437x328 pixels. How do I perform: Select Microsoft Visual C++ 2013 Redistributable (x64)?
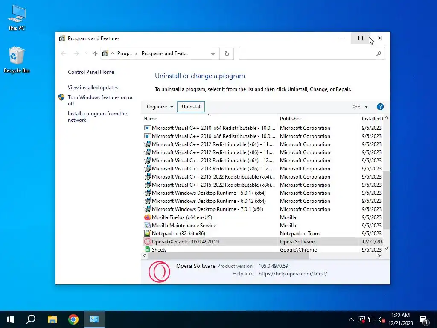(x=213, y=161)
